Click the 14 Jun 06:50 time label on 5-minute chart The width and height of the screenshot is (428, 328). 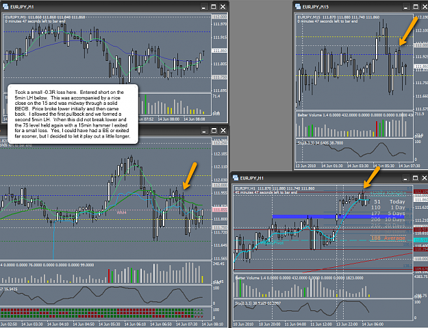tap(160, 324)
